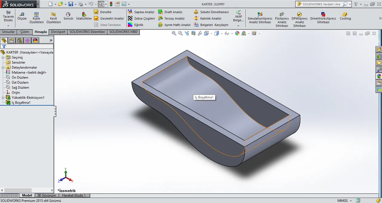Click the panel collapse handle
This screenshot has width=382, height=203.
pyautogui.click(x=55, y=112)
